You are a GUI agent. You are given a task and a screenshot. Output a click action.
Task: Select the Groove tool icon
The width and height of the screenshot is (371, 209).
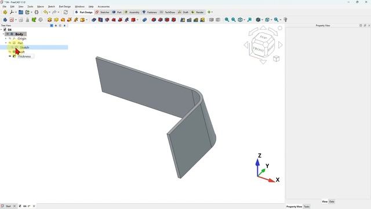point(107,20)
